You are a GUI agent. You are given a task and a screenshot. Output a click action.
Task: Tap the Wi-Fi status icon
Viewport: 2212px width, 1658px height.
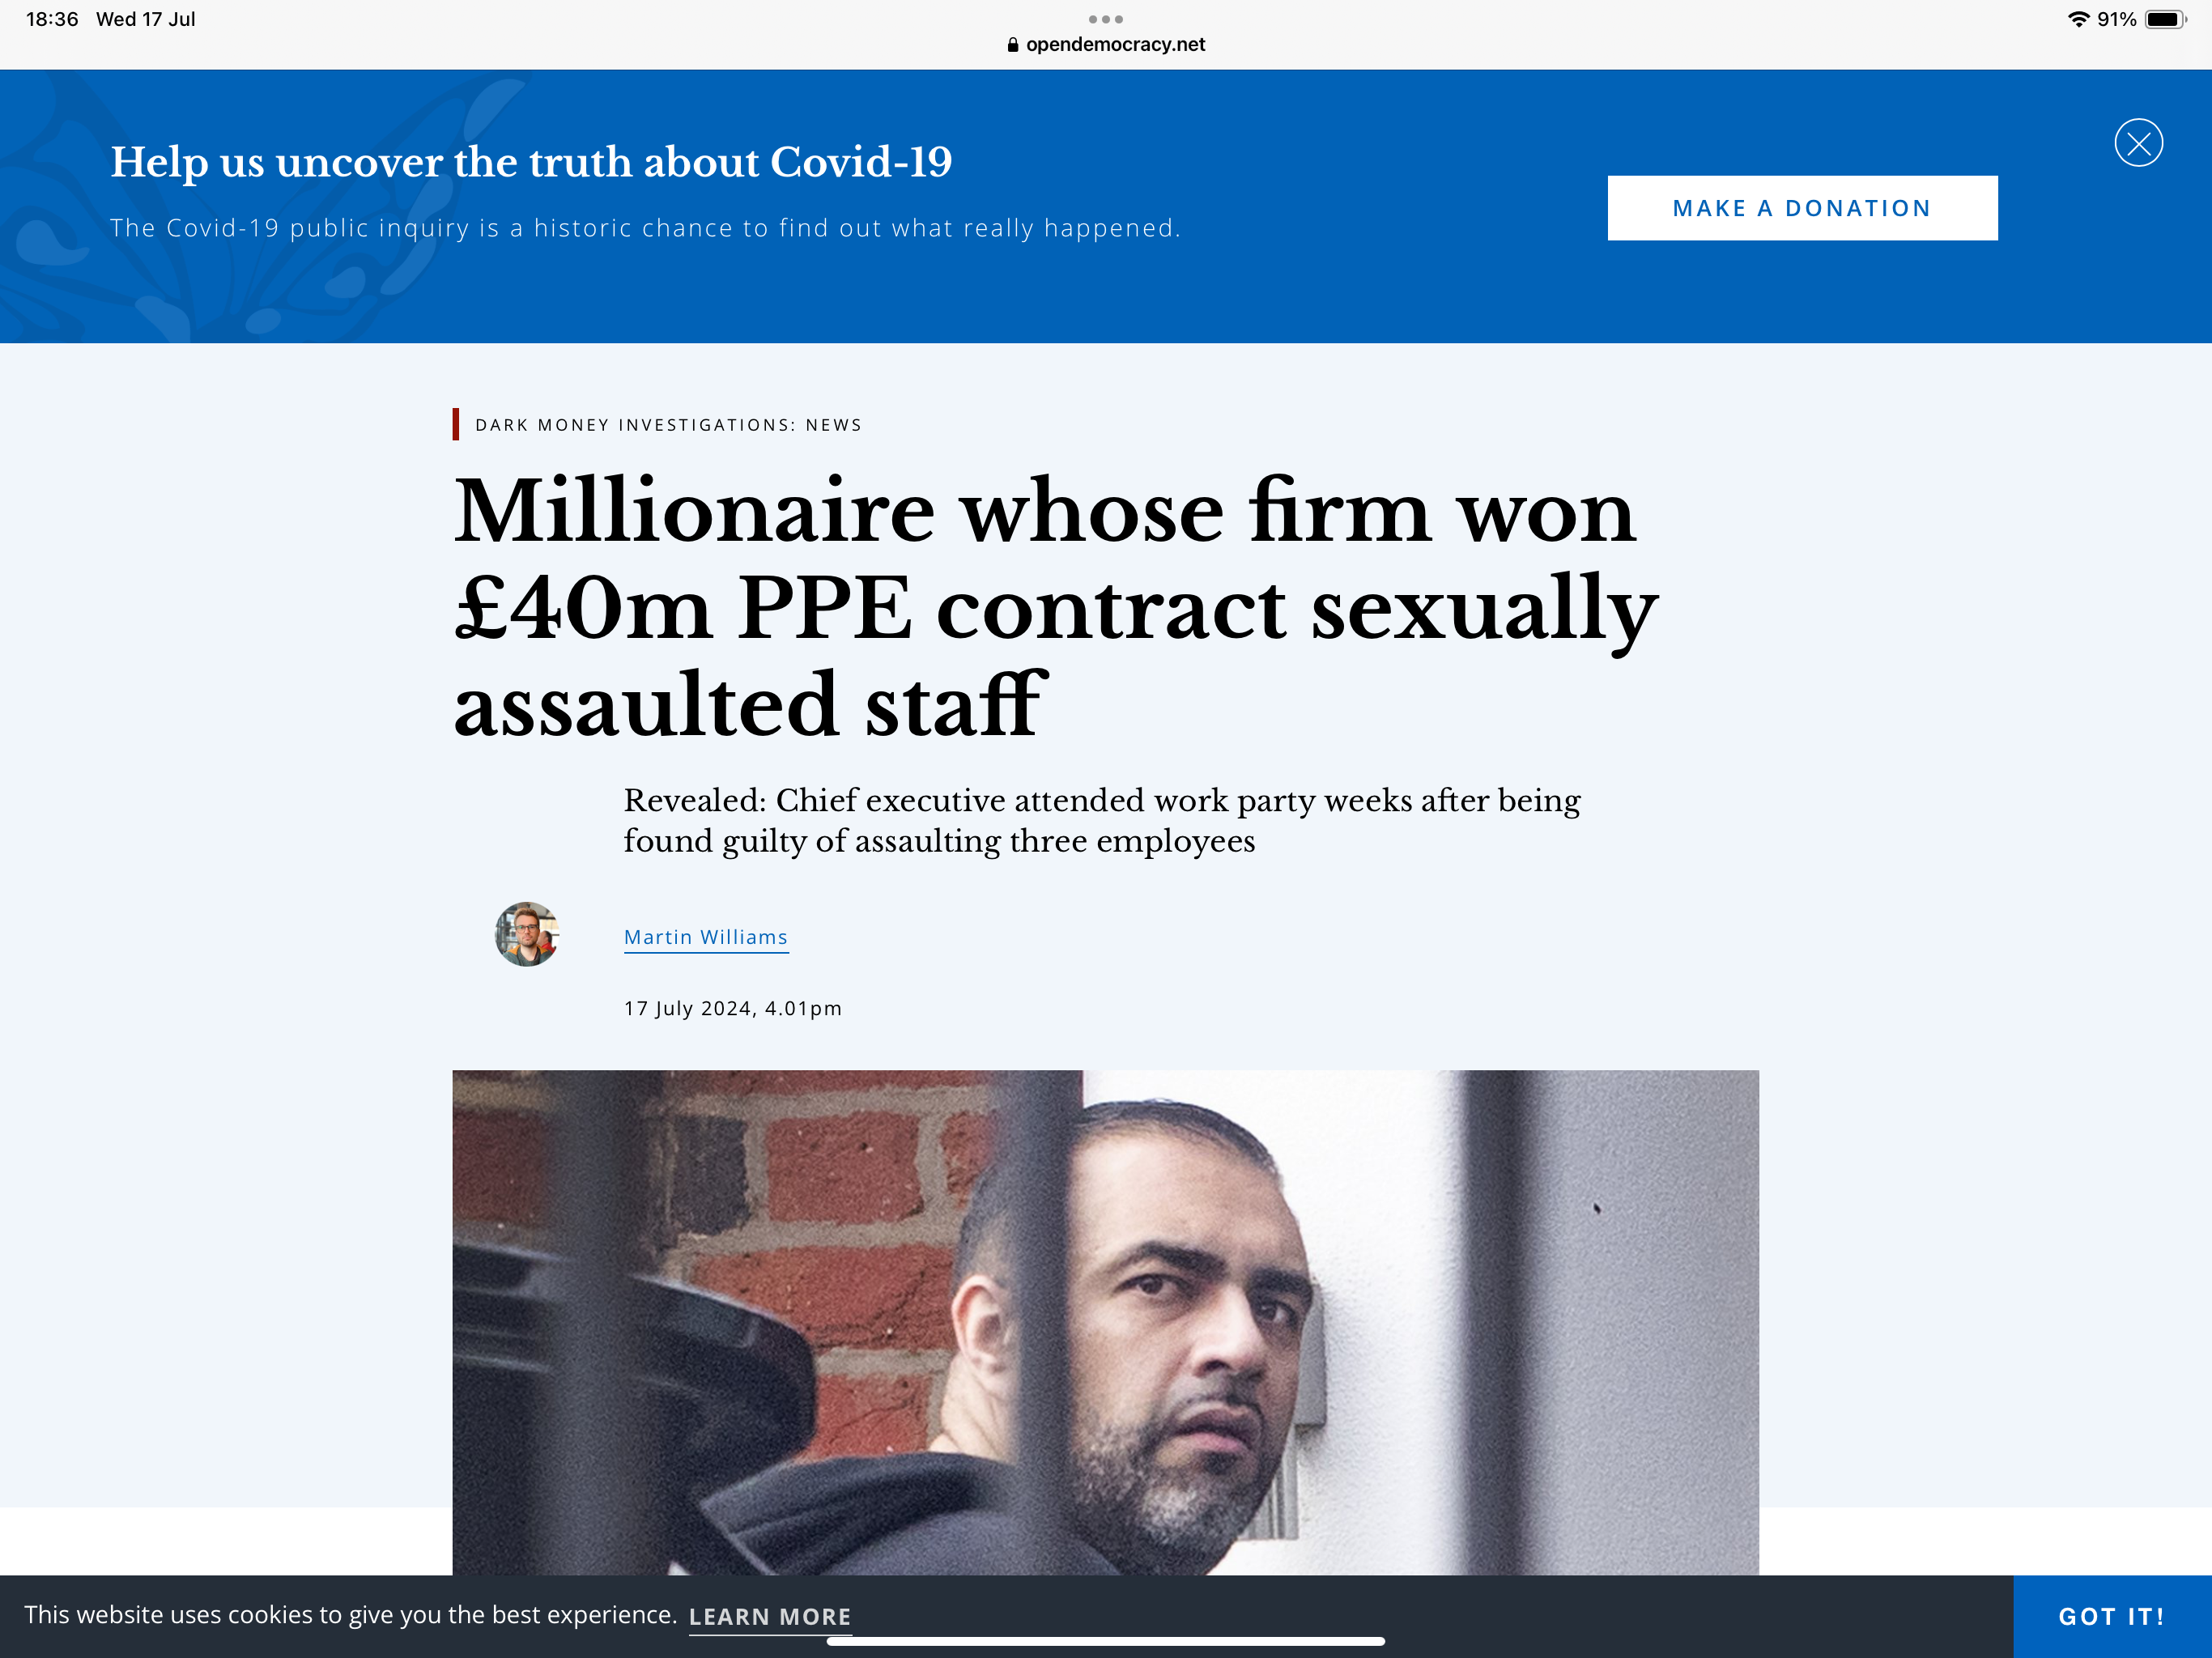(2078, 19)
